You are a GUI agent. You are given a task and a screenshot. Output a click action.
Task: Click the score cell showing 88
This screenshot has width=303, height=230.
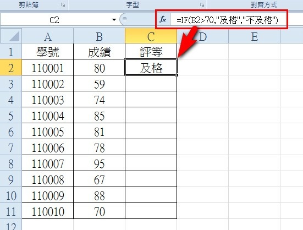point(99,195)
